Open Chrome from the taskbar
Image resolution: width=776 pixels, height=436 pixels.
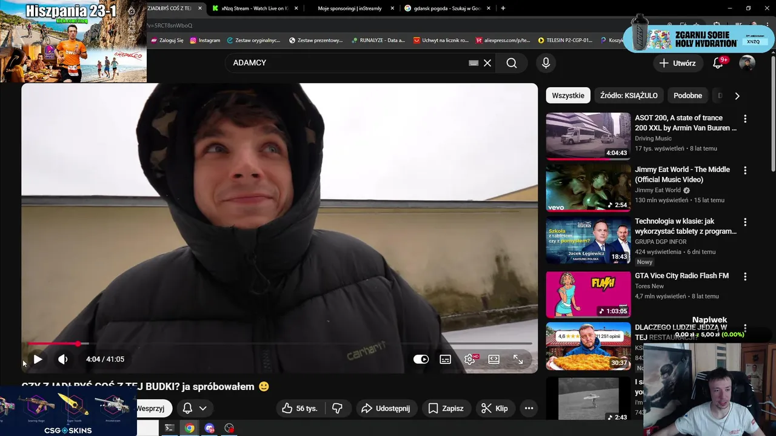click(x=190, y=428)
